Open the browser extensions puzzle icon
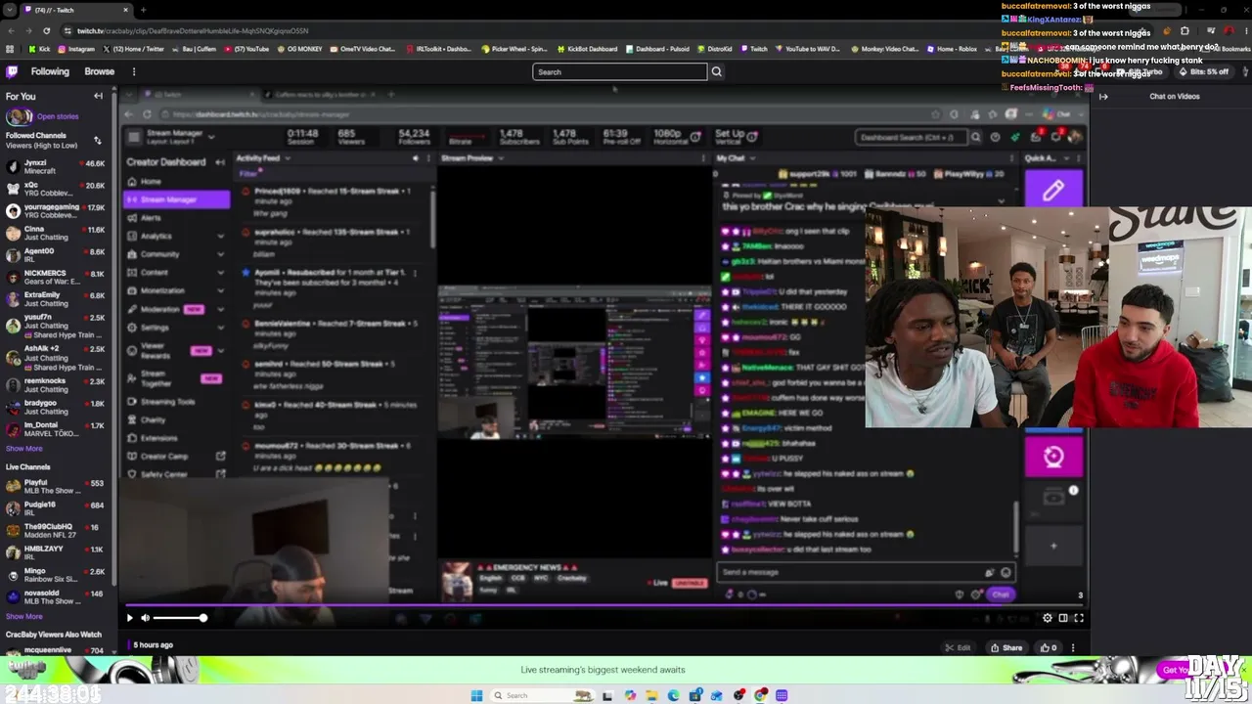The image size is (1252, 704). [1184, 30]
